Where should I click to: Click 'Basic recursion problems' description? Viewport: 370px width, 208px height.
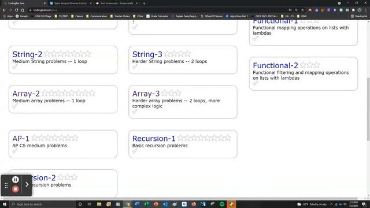[160, 146]
